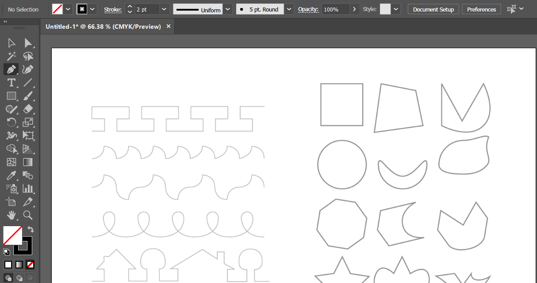The height and width of the screenshot is (283, 537).
Task: Select the Selection tool (black arrow outline)
Action: pyautogui.click(x=12, y=43)
